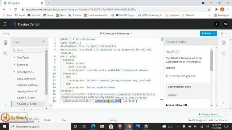The height and width of the screenshot is (130, 232).
Task: Expand the bottom panel chevron near editor
Action: pyautogui.click(x=51, y=105)
